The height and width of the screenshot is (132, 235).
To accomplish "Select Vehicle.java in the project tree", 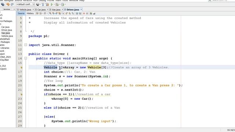I will click(7, 36).
